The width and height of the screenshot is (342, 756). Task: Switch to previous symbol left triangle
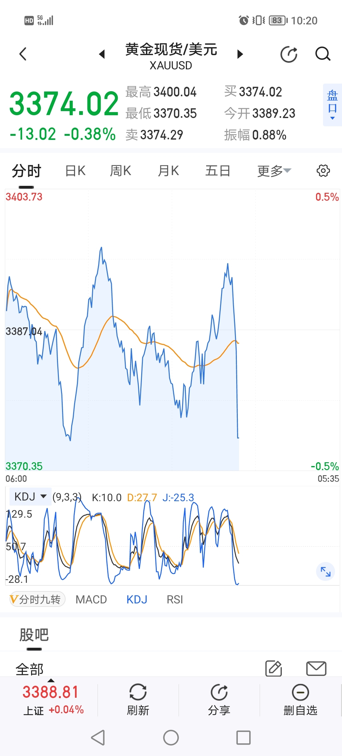click(x=102, y=54)
